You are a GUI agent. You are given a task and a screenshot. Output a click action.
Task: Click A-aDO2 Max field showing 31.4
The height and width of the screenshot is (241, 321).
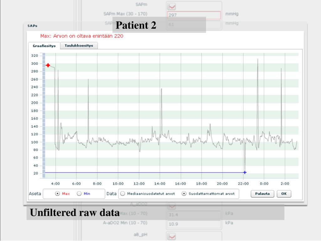(194, 215)
